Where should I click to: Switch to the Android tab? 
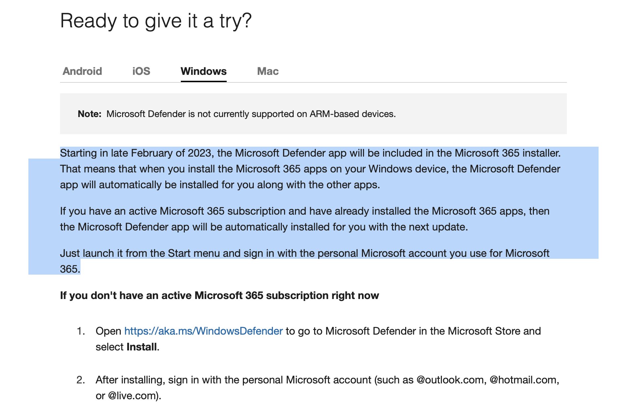(82, 71)
